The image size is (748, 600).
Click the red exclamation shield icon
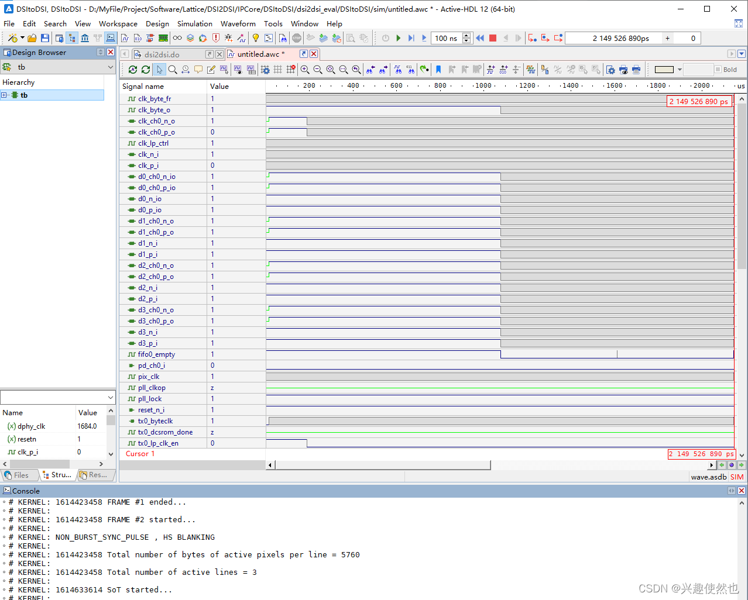[216, 38]
